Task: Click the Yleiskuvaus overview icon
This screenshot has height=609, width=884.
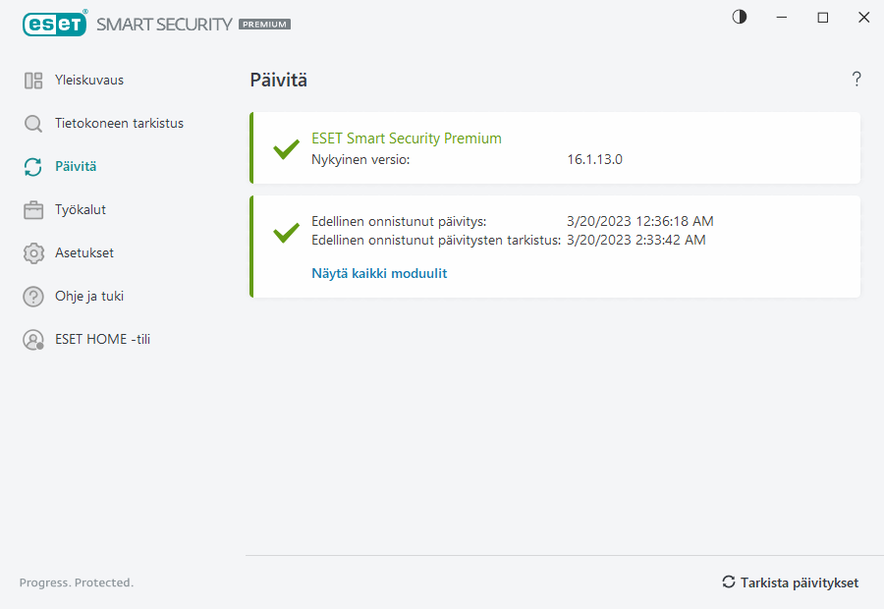Action: (x=33, y=81)
